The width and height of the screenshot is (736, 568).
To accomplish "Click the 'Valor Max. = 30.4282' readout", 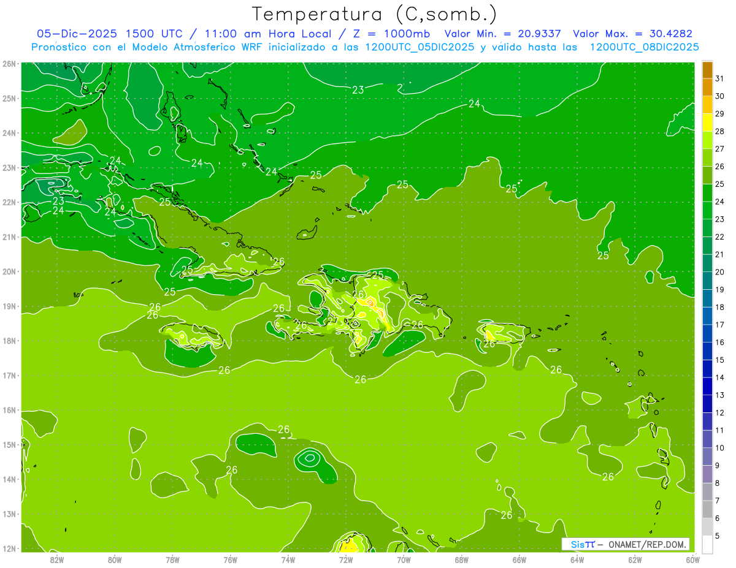I will (632, 34).
